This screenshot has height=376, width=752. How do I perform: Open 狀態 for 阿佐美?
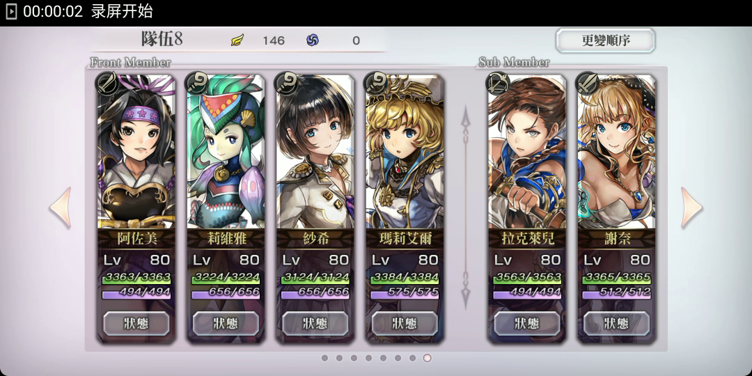coord(136,323)
